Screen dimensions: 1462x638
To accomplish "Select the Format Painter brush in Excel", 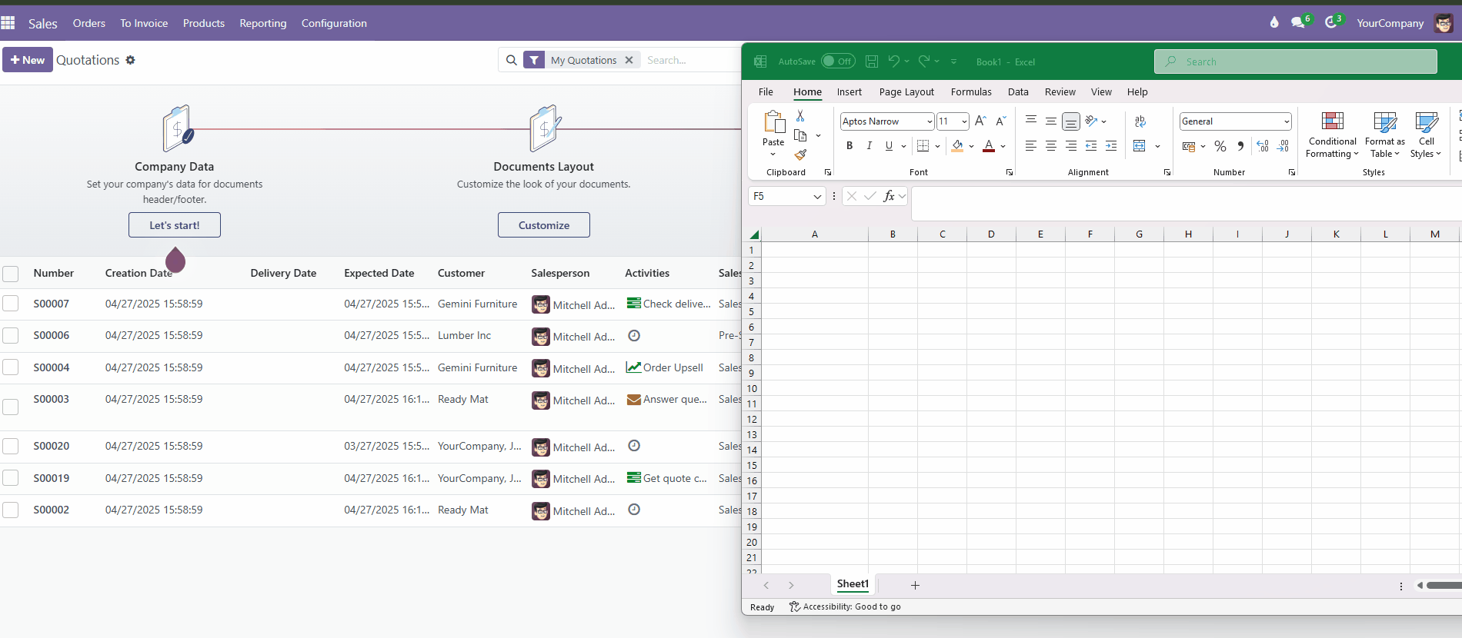I will [800, 155].
